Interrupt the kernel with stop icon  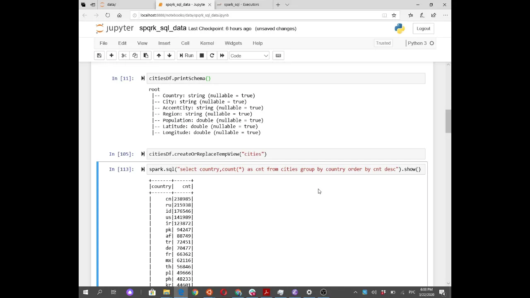pos(202,55)
